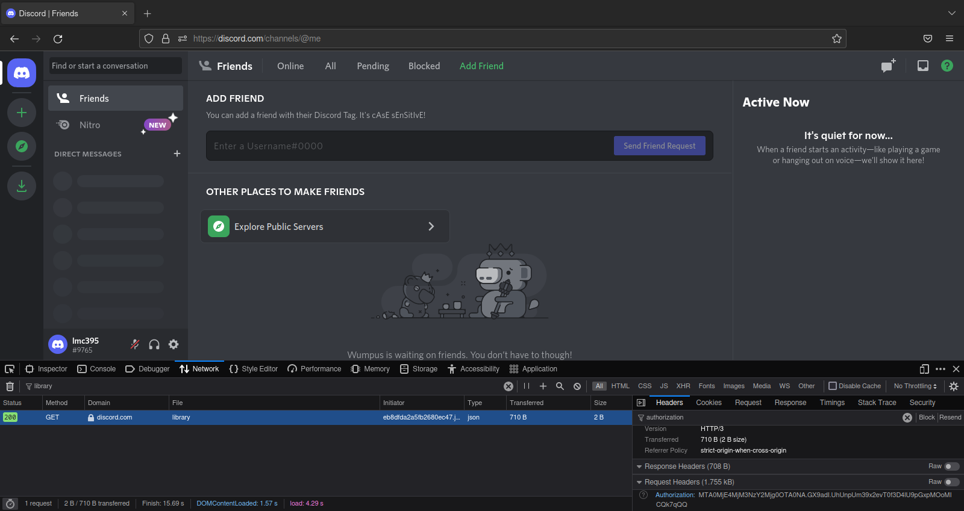964x511 pixels.
Task: Open Discord home button in server sidebar
Action: coord(22,73)
